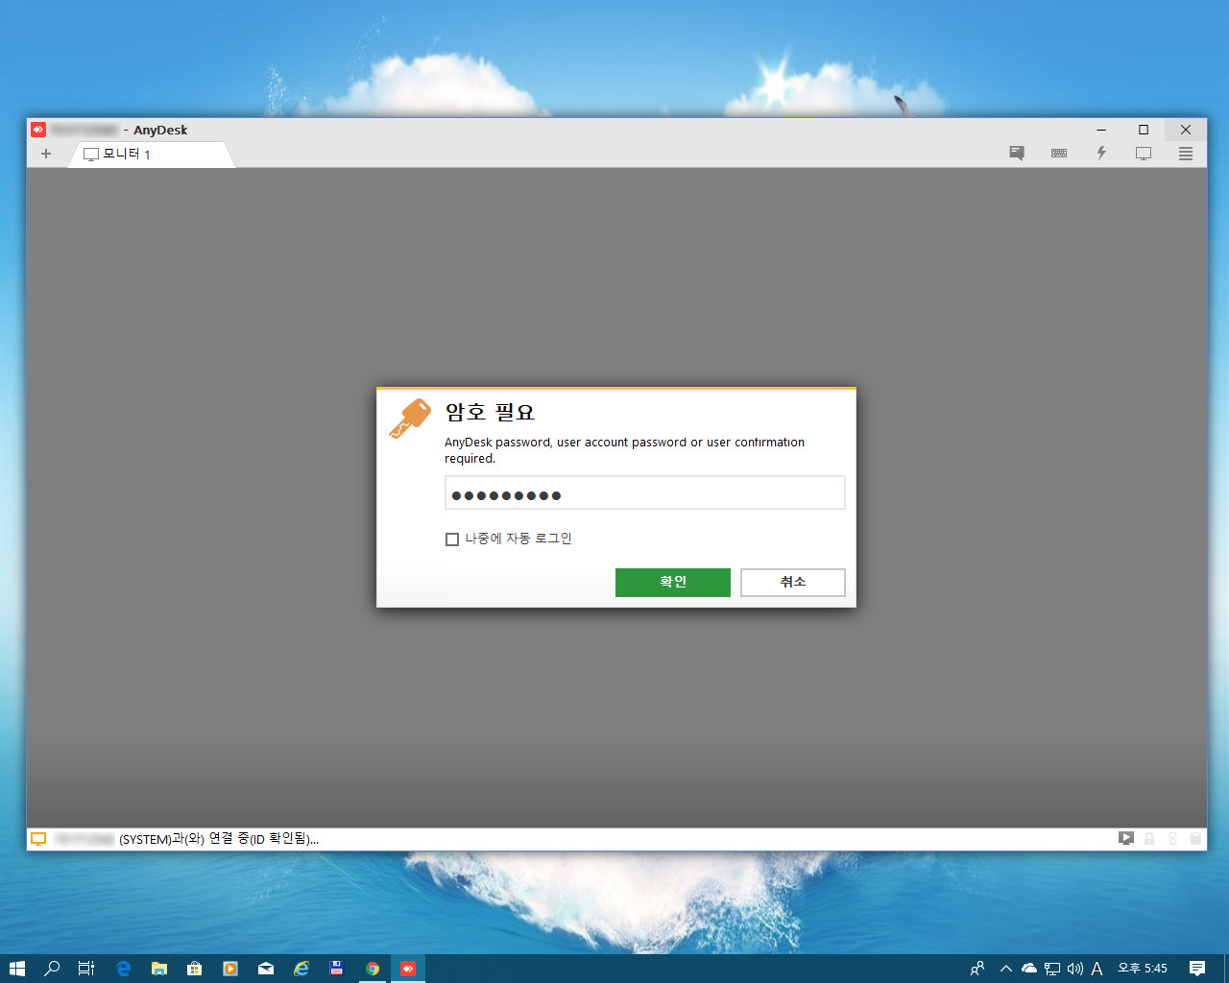Open the AnyDesk chat icon
Image resolution: width=1229 pixels, height=983 pixels.
click(x=1017, y=154)
